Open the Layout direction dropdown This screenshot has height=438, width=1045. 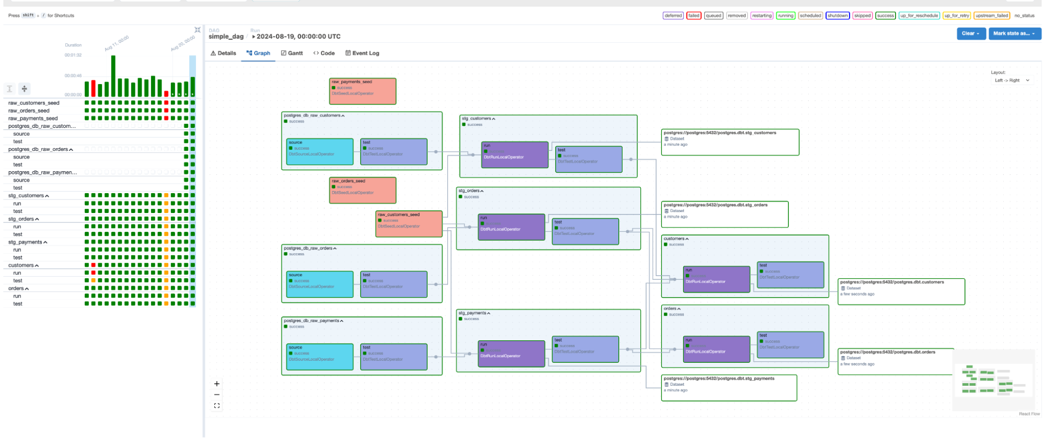pyautogui.click(x=1012, y=80)
